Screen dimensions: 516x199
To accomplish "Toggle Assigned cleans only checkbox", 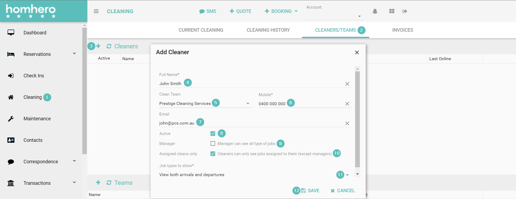I will pyautogui.click(x=213, y=154).
